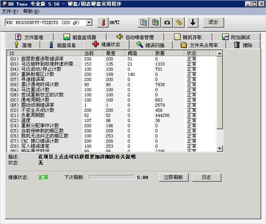Viewport: 266px width, 224px height.
Task: Switch to the 附加测试 tab
Action: click(x=236, y=37)
